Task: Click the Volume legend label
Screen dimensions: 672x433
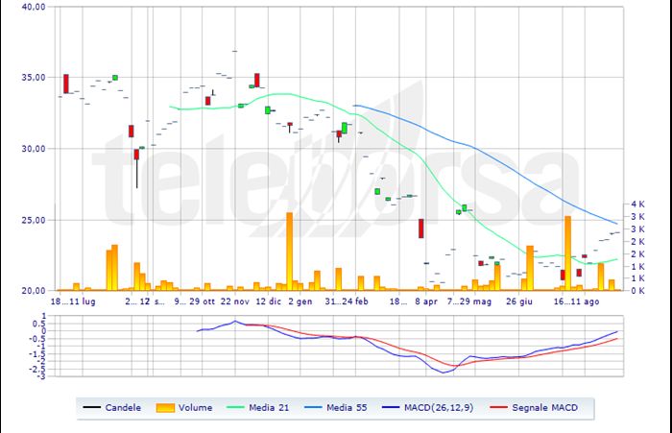Action: click(195, 408)
